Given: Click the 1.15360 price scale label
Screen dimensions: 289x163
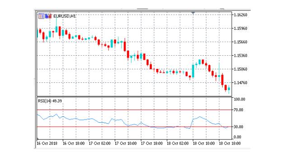Looking at the screenshot, I should click(240, 55).
